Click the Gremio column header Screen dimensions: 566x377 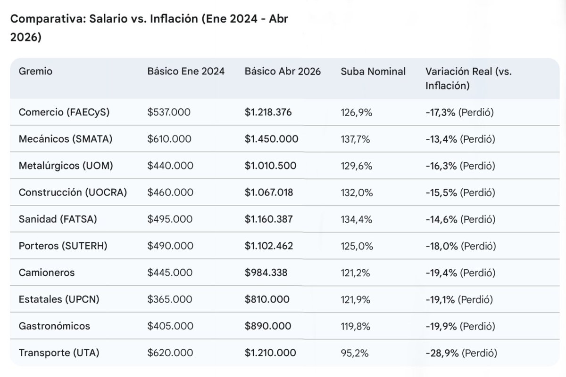35,72
